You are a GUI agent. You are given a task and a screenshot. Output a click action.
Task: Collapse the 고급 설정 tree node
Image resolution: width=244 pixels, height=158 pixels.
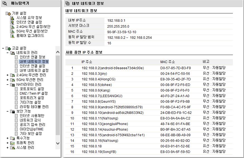(3, 48)
